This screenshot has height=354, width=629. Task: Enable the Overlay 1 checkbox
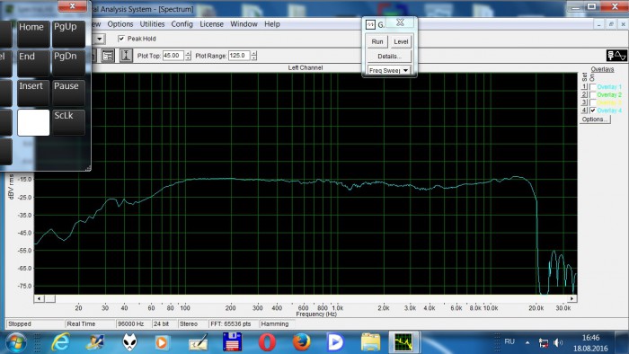(593, 87)
